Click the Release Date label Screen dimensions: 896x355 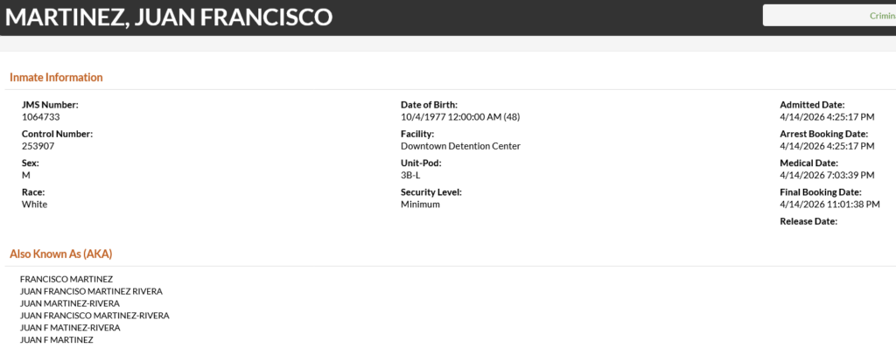(808, 221)
